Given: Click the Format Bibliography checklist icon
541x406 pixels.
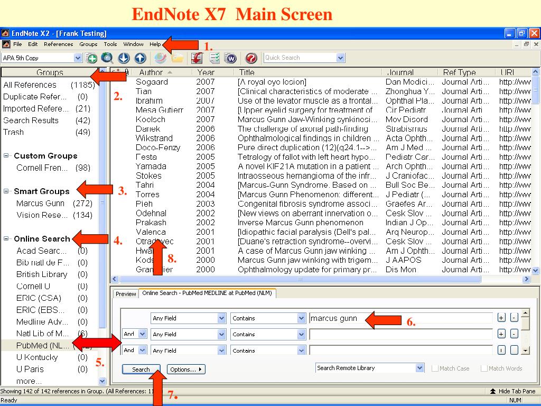Looking at the screenshot, I should point(214,58).
